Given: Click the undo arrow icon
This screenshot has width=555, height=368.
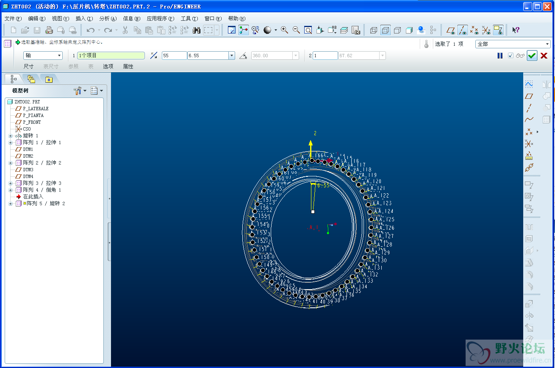Looking at the screenshot, I should [x=90, y=30].
